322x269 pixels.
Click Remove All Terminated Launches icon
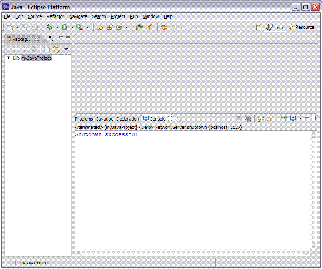(248, 119)
